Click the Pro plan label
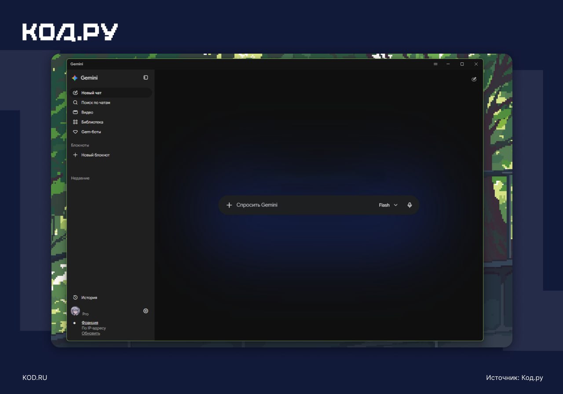Image resolution: width=563 pixels, height=394 pixels. (x=85, y=314)
